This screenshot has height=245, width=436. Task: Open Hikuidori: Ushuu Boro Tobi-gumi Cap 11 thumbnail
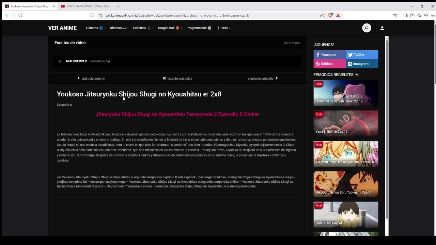click(x=346, y=184)
